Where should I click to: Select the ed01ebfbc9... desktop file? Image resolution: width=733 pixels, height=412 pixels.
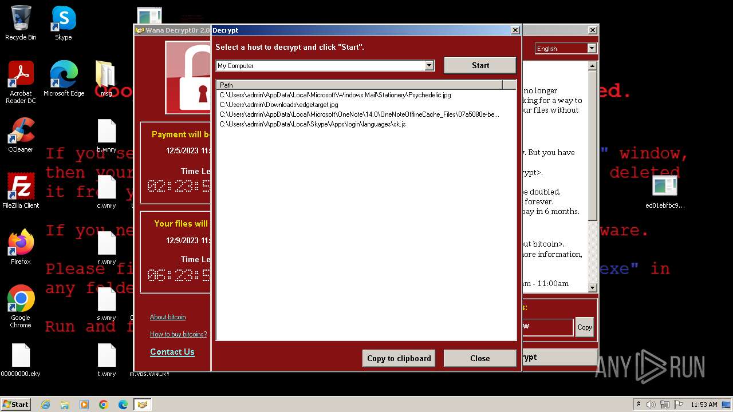665,192
